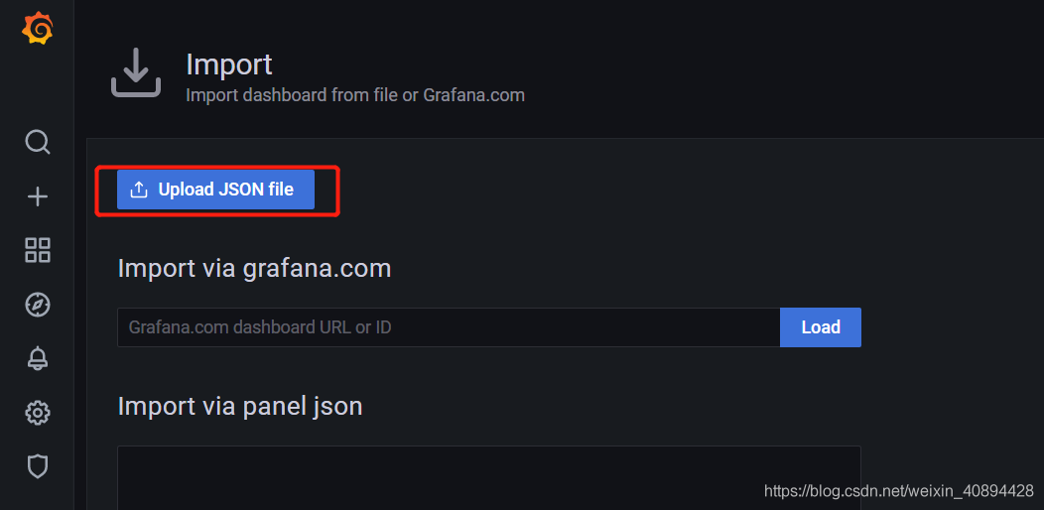Screen dimensions: 1044x510
Task: Click the Load button
Action: tap(821, 326)
